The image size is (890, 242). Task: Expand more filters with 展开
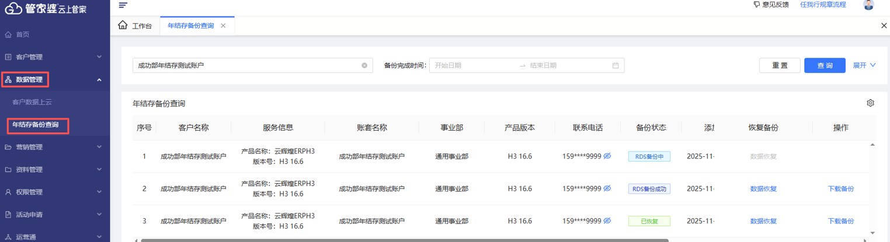click(864, 66)
